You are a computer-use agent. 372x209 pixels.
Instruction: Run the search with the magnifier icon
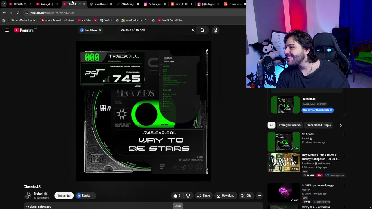(202, 30)
